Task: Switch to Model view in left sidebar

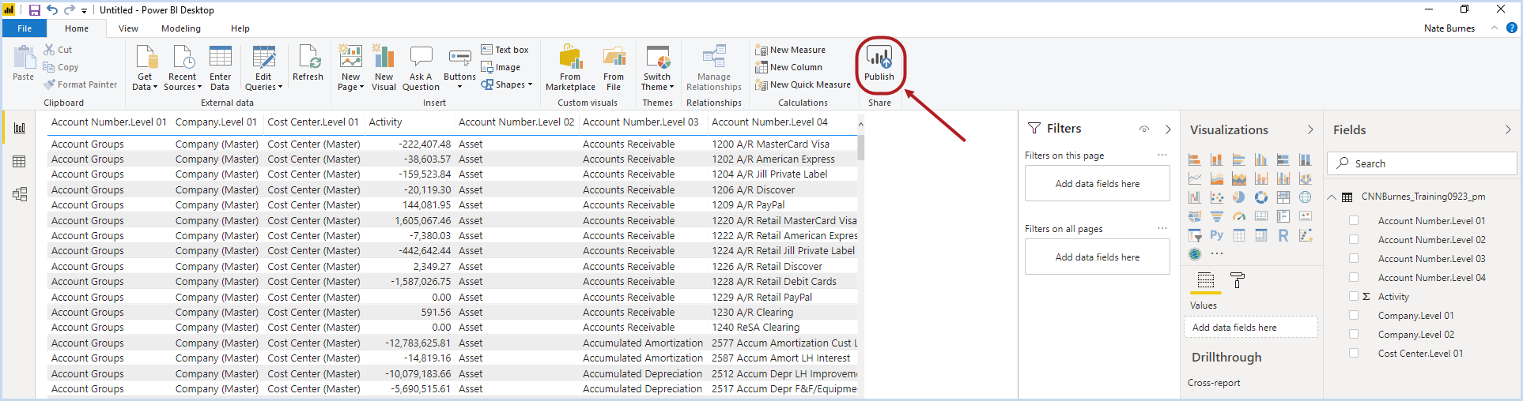Action: click(x=19, y=194)
